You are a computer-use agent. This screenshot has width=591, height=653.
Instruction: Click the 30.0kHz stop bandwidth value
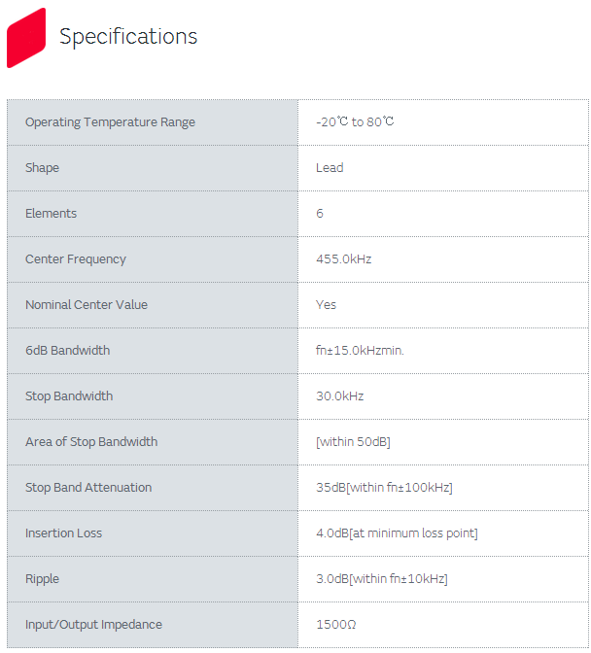340,396
